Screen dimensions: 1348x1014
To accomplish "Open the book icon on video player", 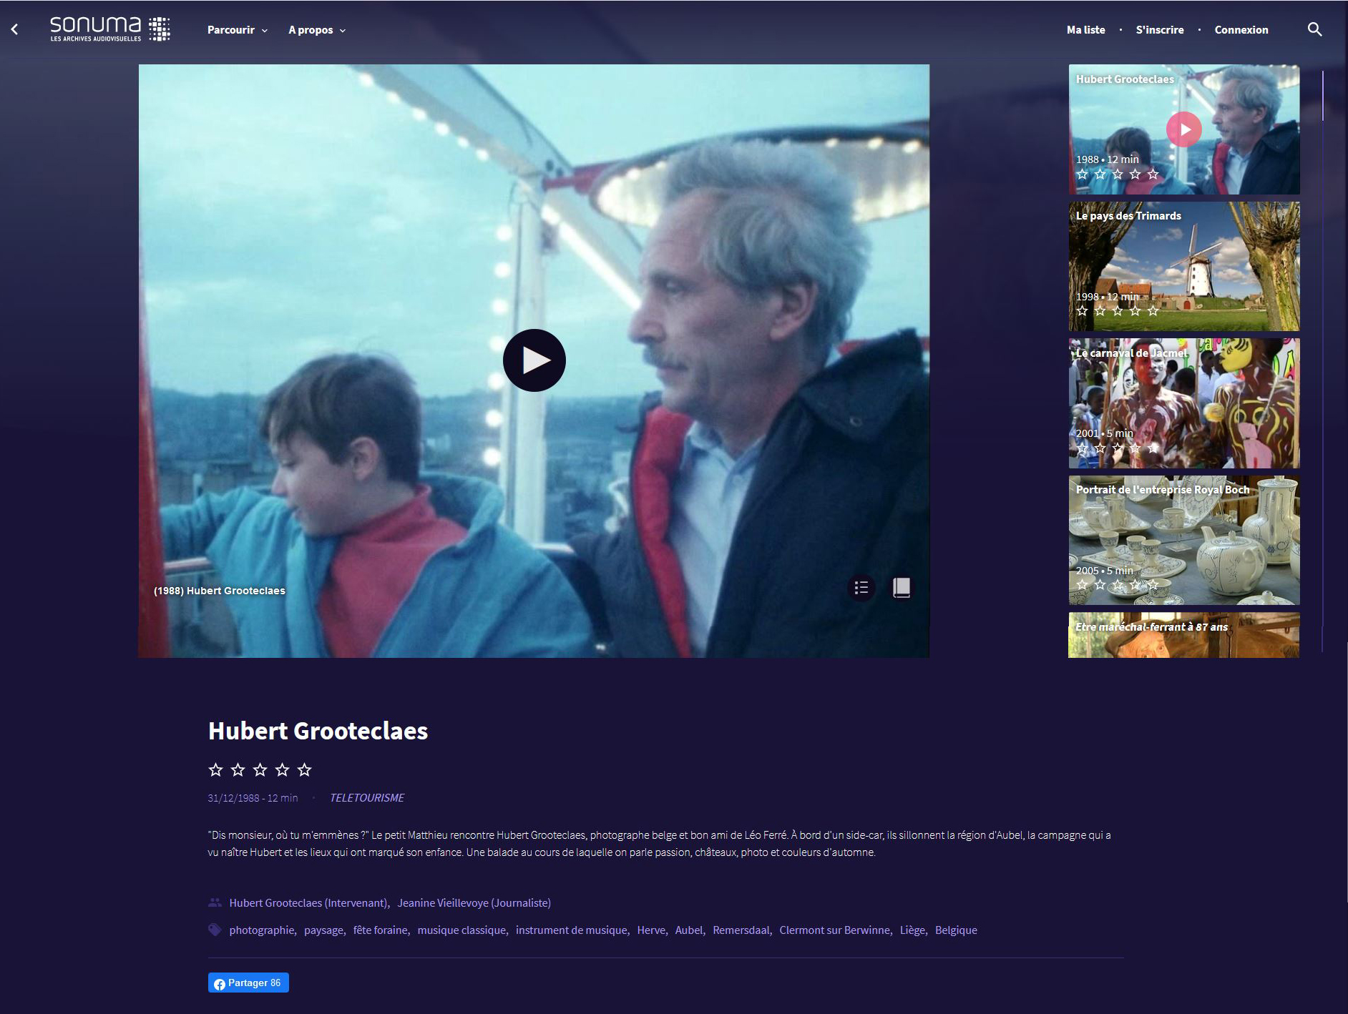I will tap(902, 588).
